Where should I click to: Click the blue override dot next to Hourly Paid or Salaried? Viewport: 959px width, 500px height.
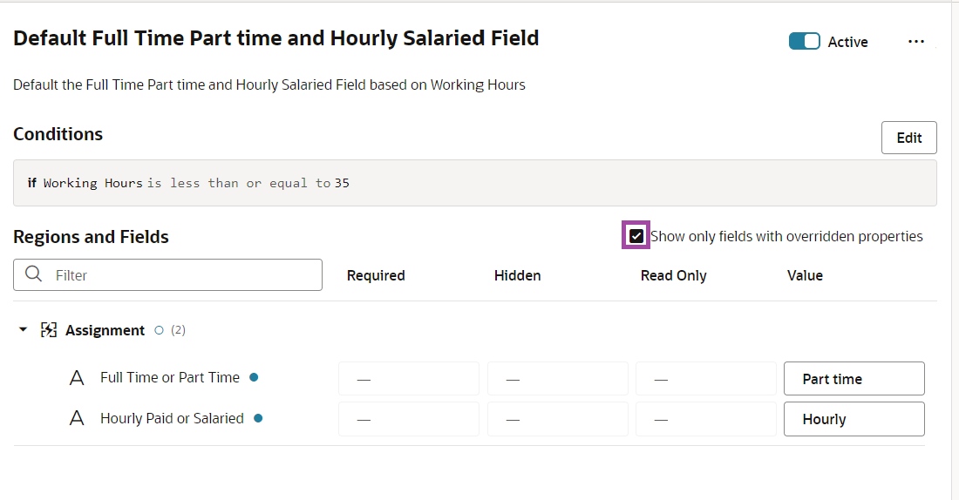click(258, 418)
